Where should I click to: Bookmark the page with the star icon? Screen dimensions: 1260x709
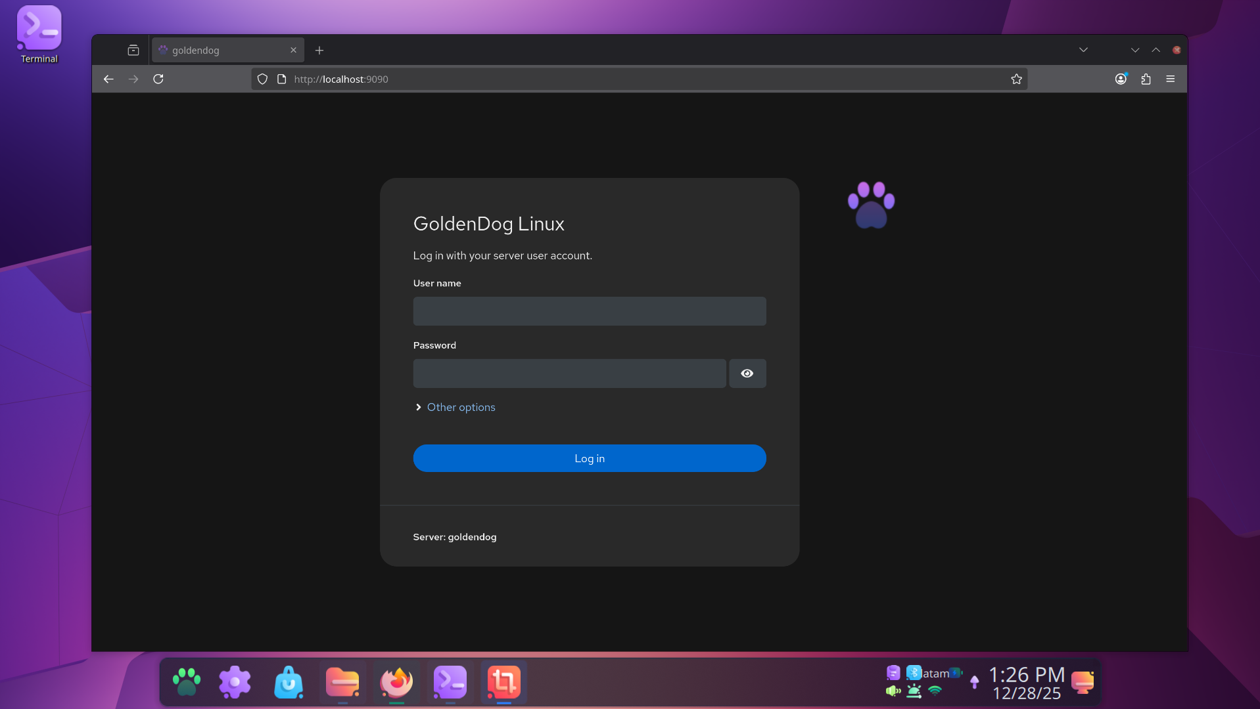tap(1016, 79)
